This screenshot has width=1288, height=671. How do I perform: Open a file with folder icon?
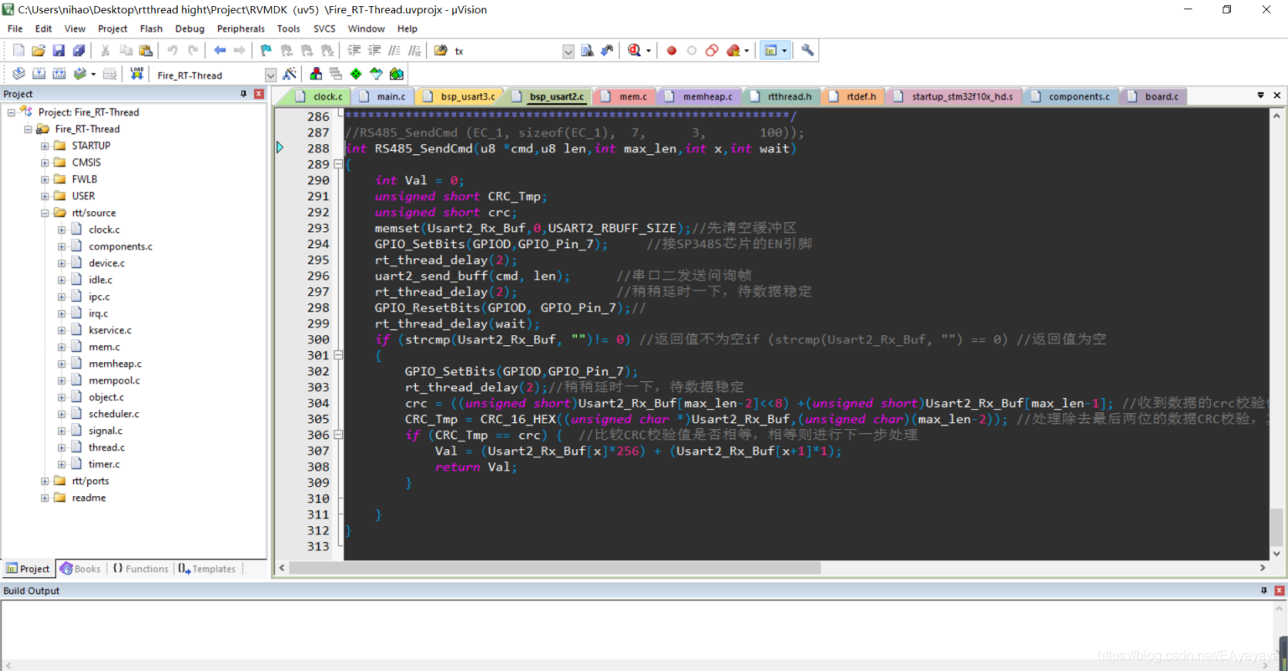point(39,50)
